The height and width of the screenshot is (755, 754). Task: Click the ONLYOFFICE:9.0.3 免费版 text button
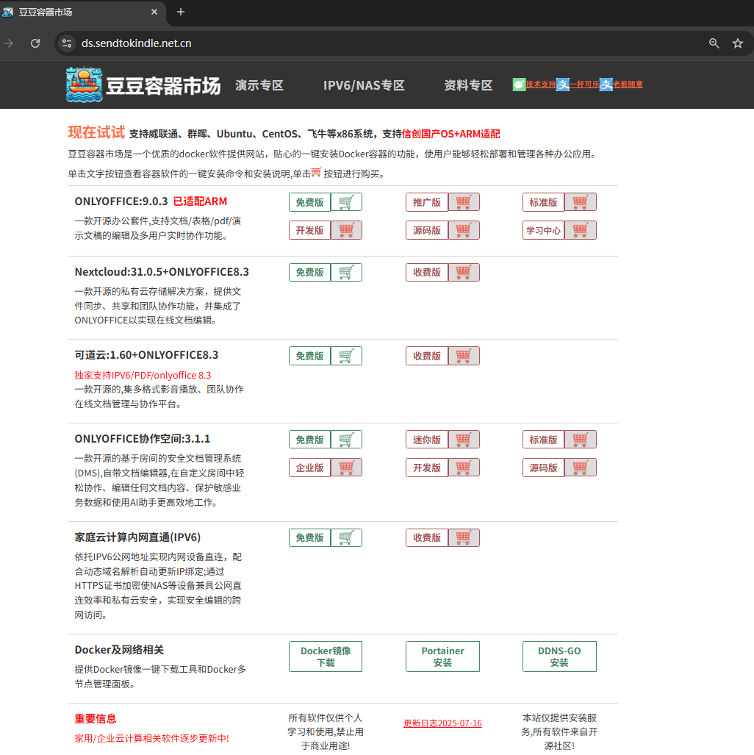[309, 202]
